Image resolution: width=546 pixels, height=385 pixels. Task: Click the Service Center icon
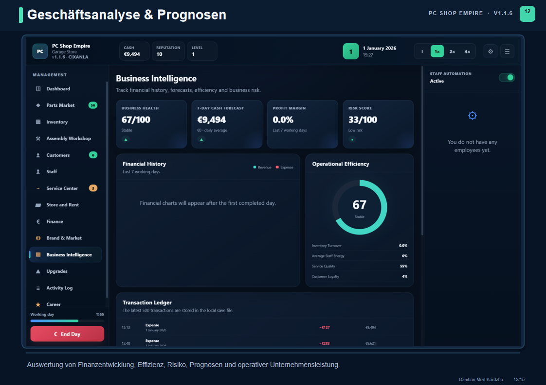pos(38,188)
